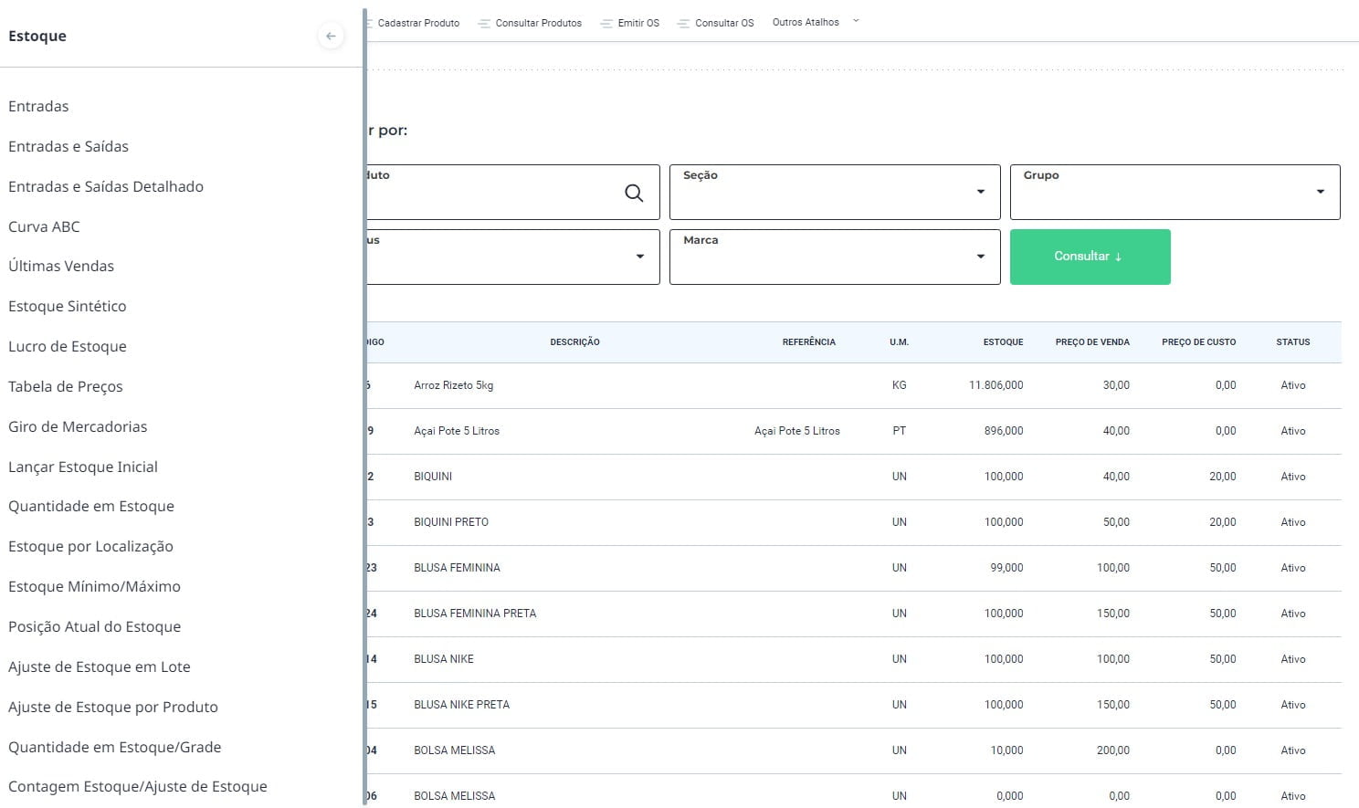Go to Ajuste de Estoque em Lote
This screenshot has height=808, width=1359.
pos(100,666)
